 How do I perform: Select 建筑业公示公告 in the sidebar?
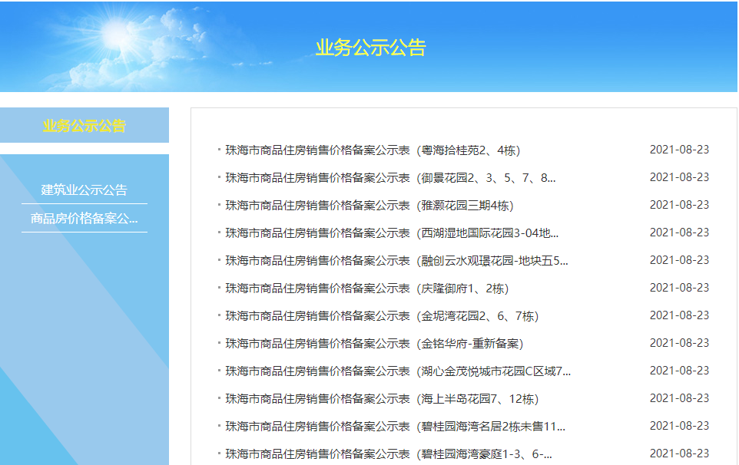[85, 190]
